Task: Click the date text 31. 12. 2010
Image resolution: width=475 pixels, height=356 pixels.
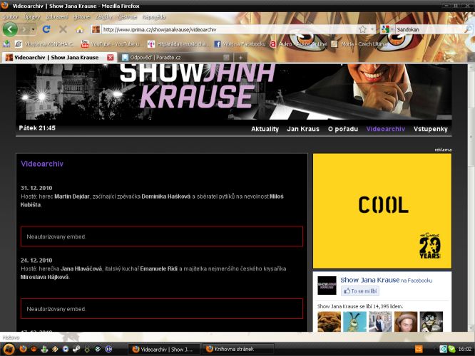Action: [36, 188]
